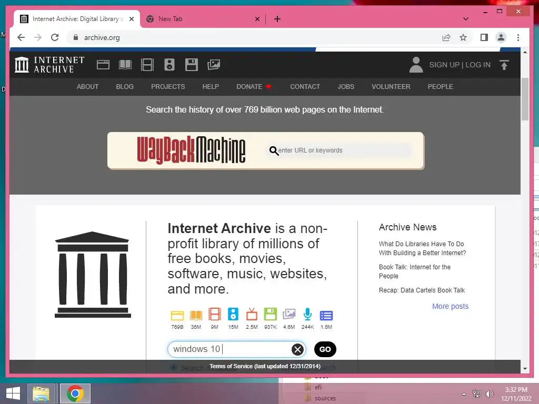539x404 pixels.
Task: Click the GO search button
Action: click(325, 349)
